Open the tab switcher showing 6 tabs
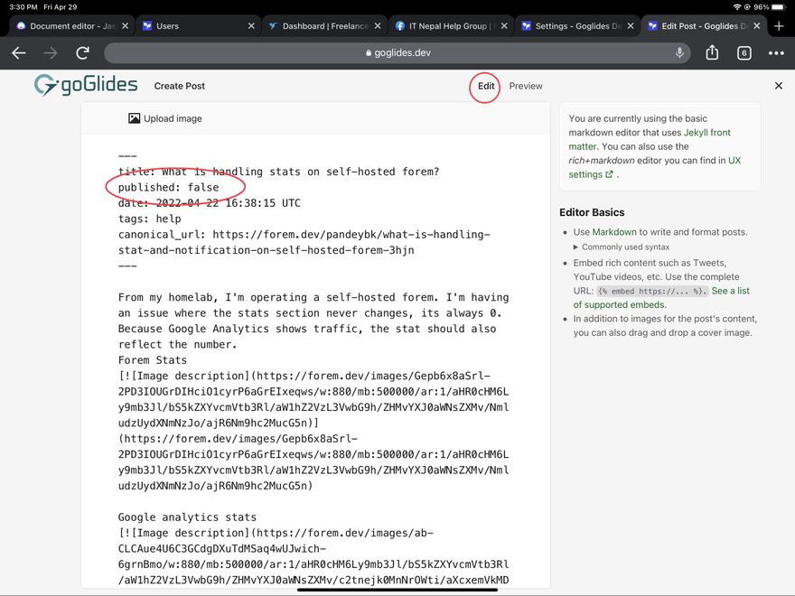 pyautogui.click(x=744, y=53)
